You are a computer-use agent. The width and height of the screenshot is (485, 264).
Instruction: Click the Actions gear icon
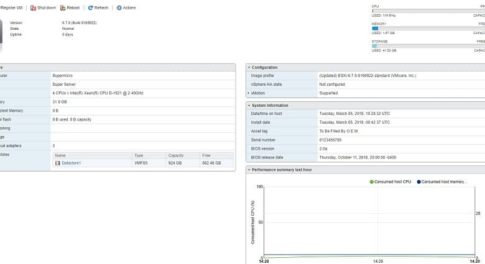pos(119,7)
